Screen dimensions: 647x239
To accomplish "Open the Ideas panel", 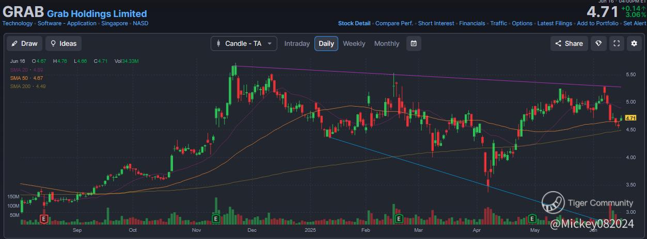I will tap(64, 43).
